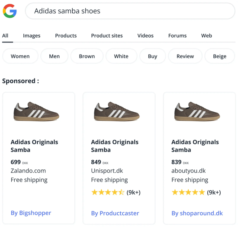Click the 699 DKK price

[x=19, y=162]
